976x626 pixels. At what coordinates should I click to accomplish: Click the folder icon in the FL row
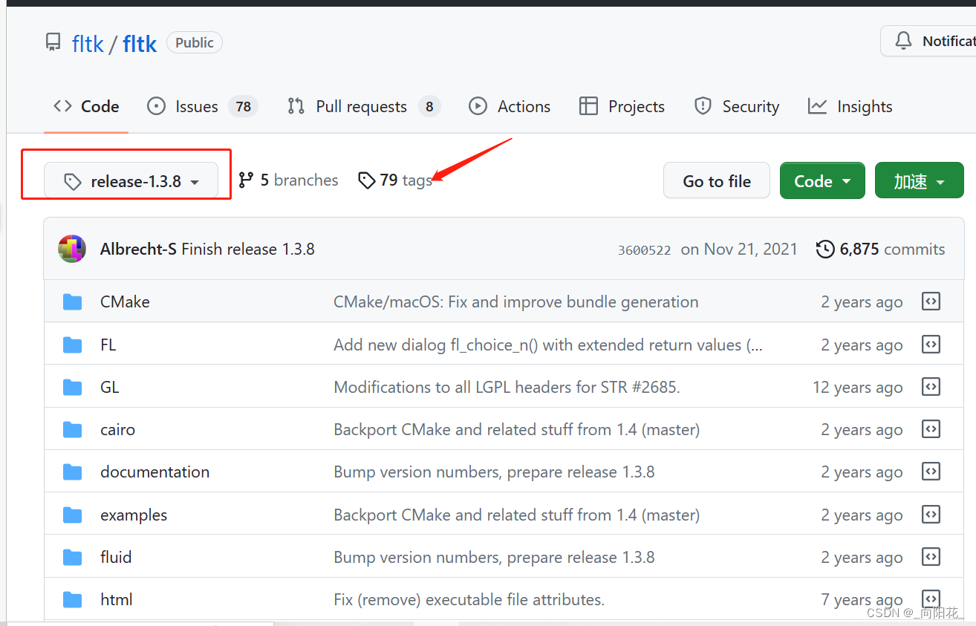click(73, 345)
